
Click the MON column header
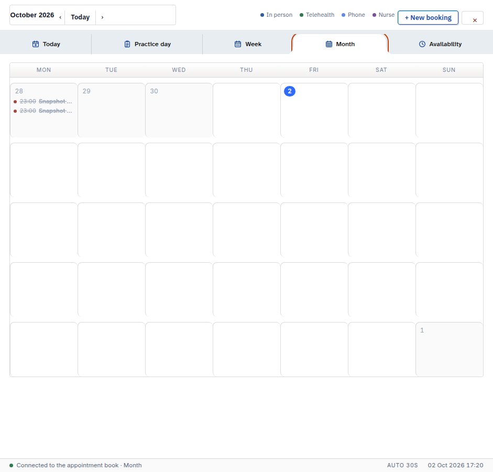click(43, 70)
